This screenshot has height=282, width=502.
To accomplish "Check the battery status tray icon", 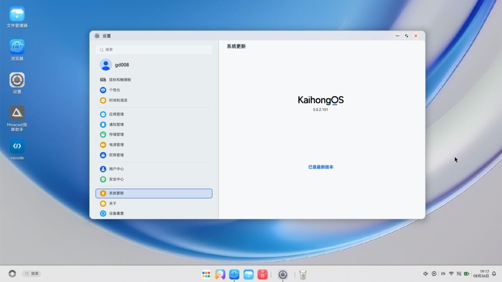I will (467, 274).
